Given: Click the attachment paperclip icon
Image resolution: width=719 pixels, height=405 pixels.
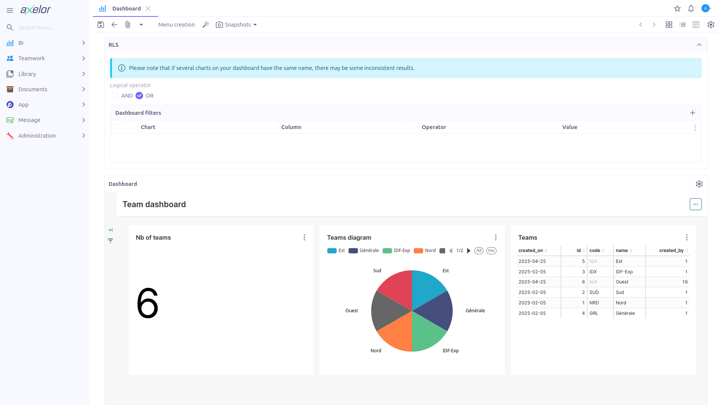Looking at the screenshot, I should tap(128, 25).
